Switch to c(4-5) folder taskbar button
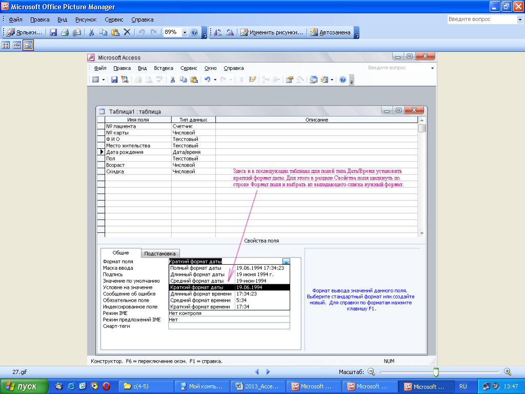525x394 pixels. (146, 386)
